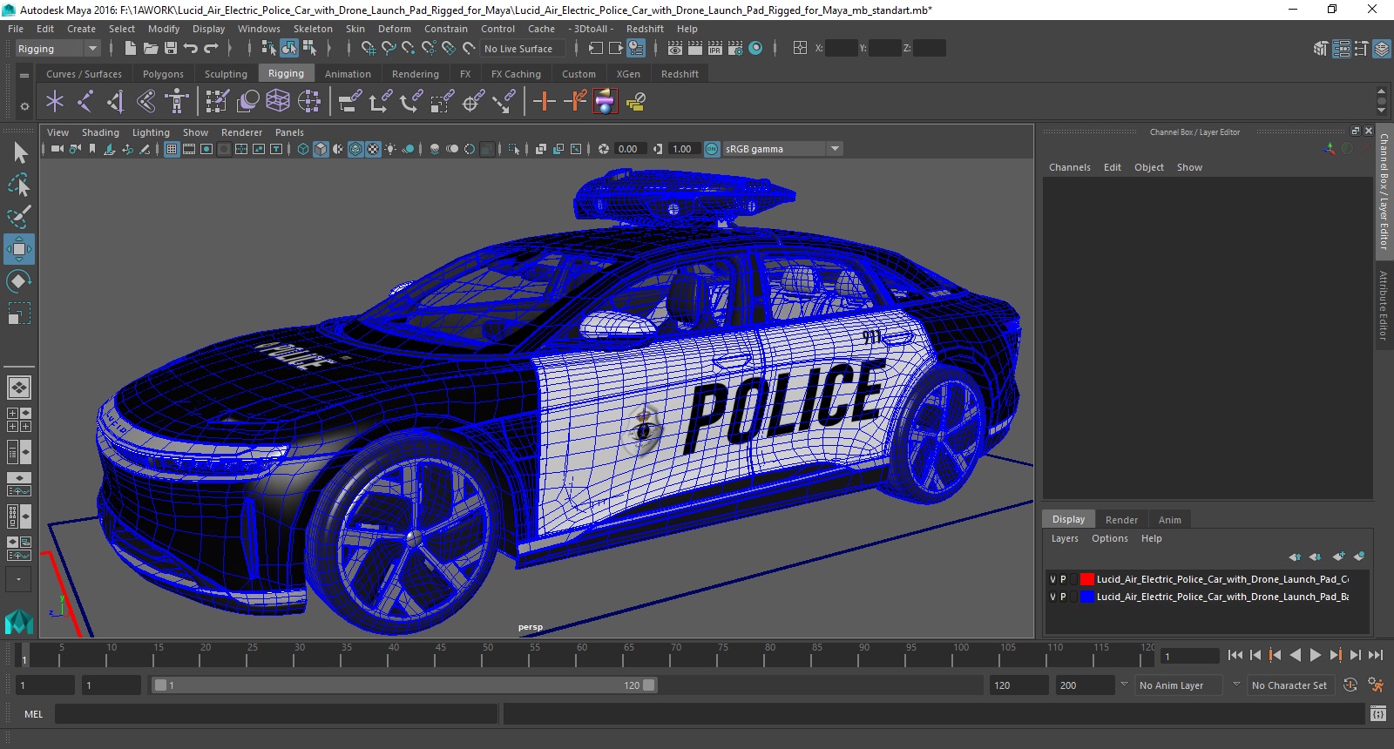Open the Attribute Editor side tab
1394x749 pixels.
pos(1384,305)
